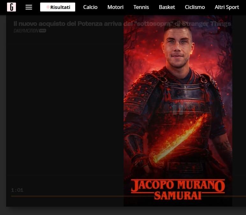Click the 1:01 video time indicator
The width and height of the screenshot is (246, 215).
(17, 190)
